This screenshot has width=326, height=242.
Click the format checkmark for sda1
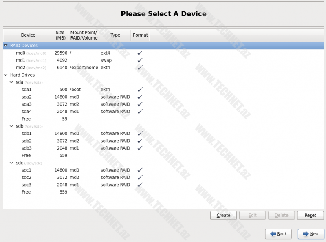click(140, 90)
